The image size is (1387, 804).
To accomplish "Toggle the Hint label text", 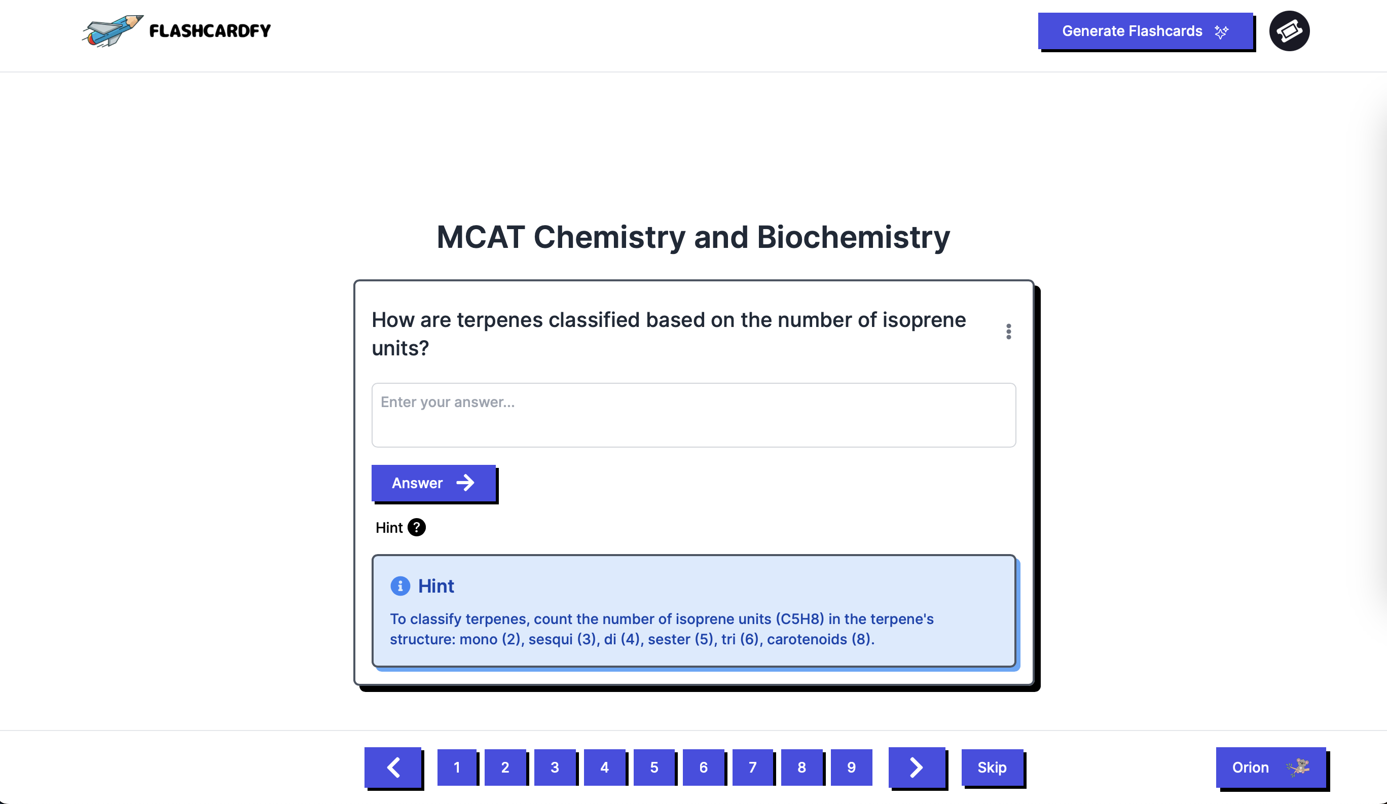I will coord(389,528).
